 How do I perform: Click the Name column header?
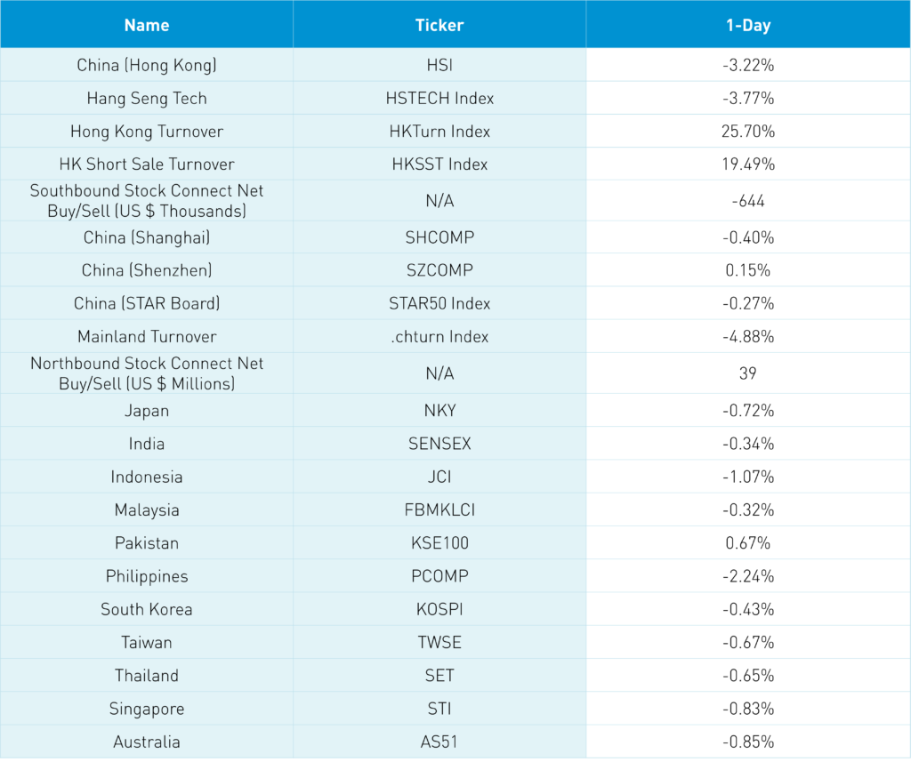pyautogui.click(x=147, y=25)
